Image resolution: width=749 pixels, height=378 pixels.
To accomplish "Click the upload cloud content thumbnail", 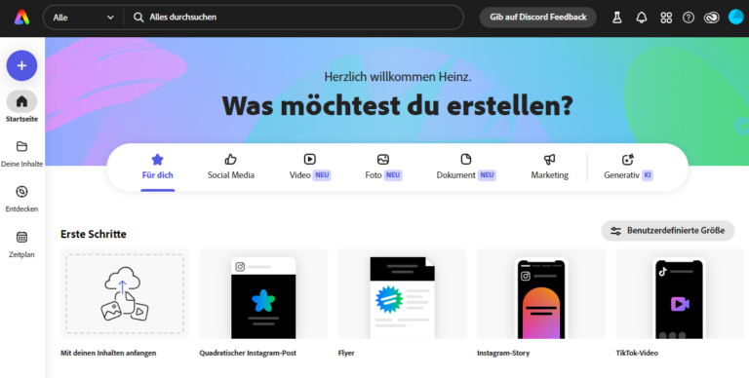I will point(125,293).
